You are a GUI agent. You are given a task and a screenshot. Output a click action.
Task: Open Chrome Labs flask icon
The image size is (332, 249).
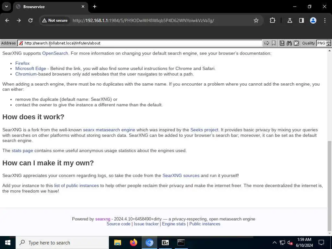[x=290, y=20]
